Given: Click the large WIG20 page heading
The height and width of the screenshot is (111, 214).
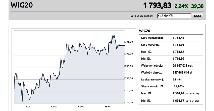Looking at the screenshot, I should (x=20, y=5).
